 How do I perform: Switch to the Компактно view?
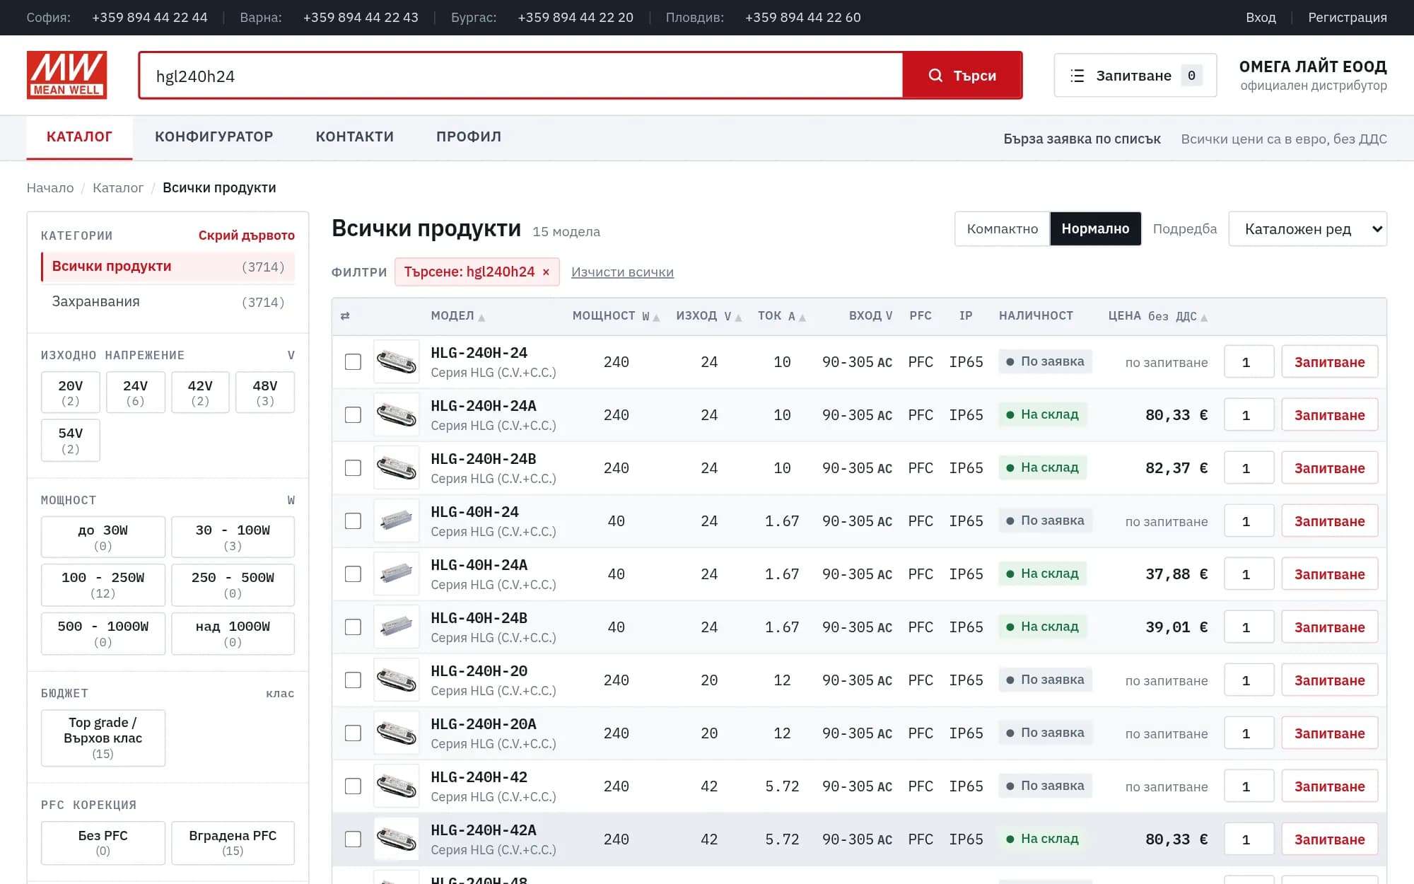[1002, 229]
